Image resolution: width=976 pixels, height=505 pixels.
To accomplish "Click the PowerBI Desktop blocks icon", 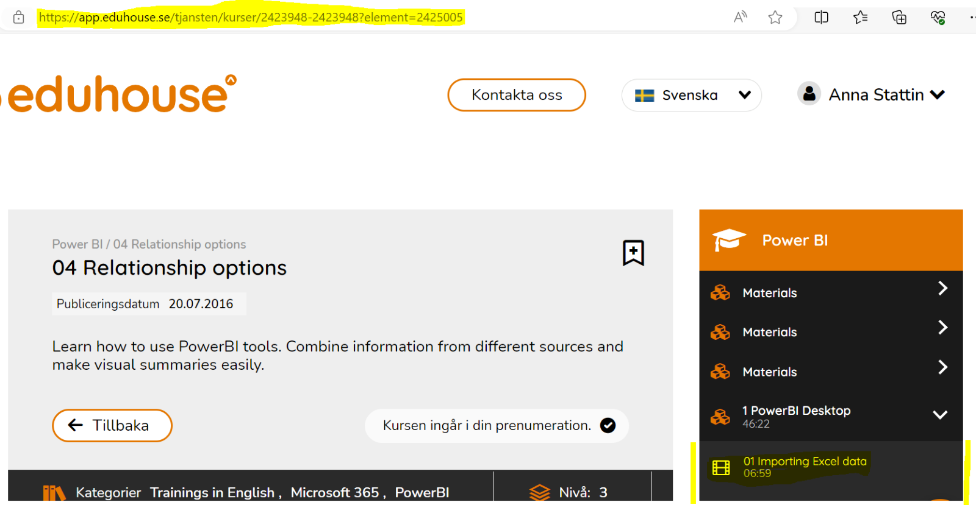I will [x=720, y=417].
